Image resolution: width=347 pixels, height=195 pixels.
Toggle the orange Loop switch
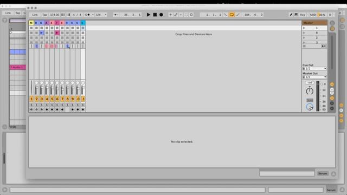(x=232, y=15)
